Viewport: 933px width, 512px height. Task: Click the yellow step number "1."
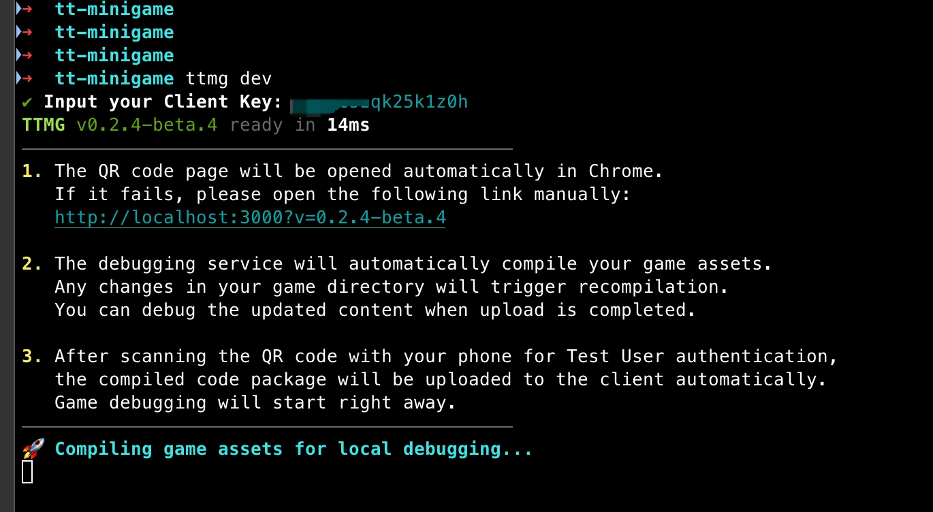(x=32, y=171)
